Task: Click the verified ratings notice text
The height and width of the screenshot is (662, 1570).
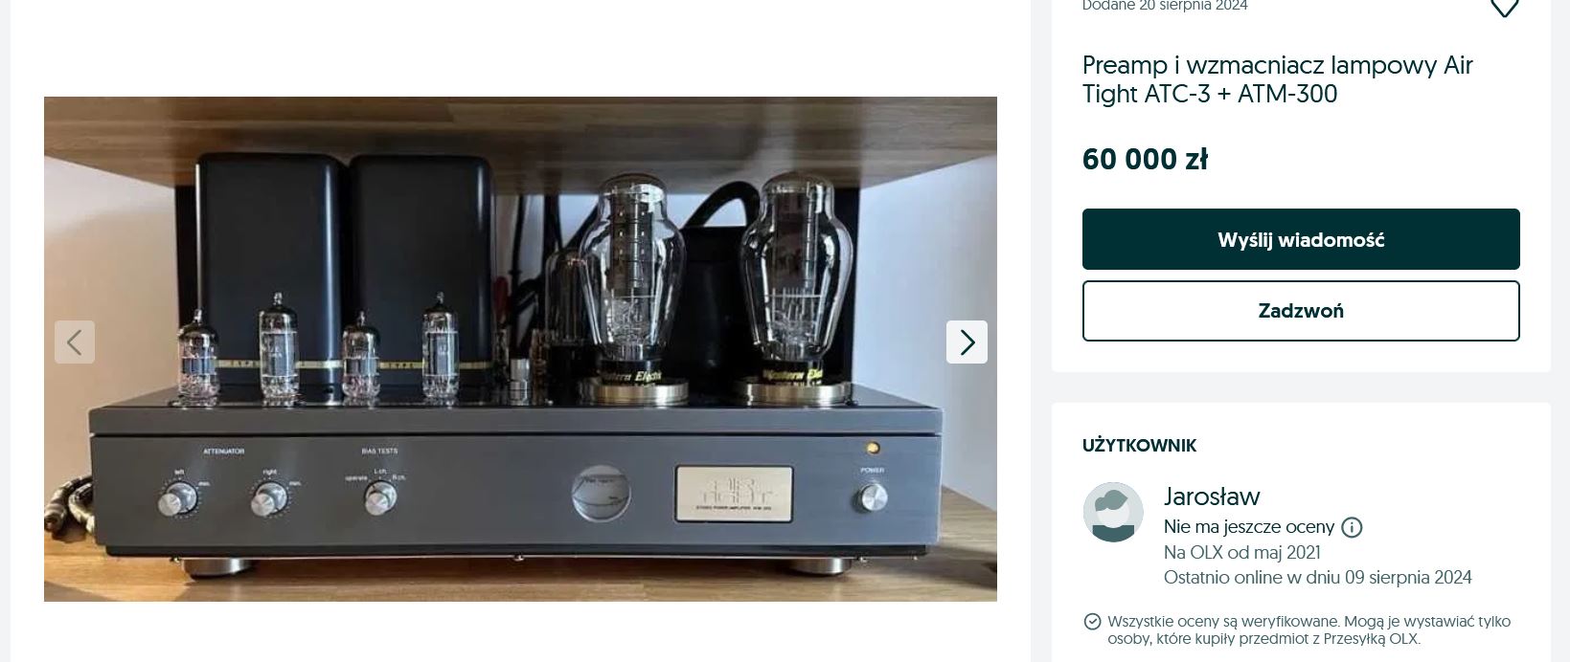Action: [1308, 630]
